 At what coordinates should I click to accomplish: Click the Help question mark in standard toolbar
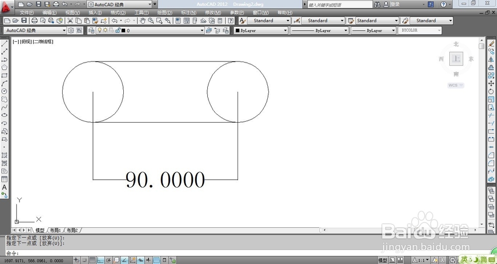231,20
